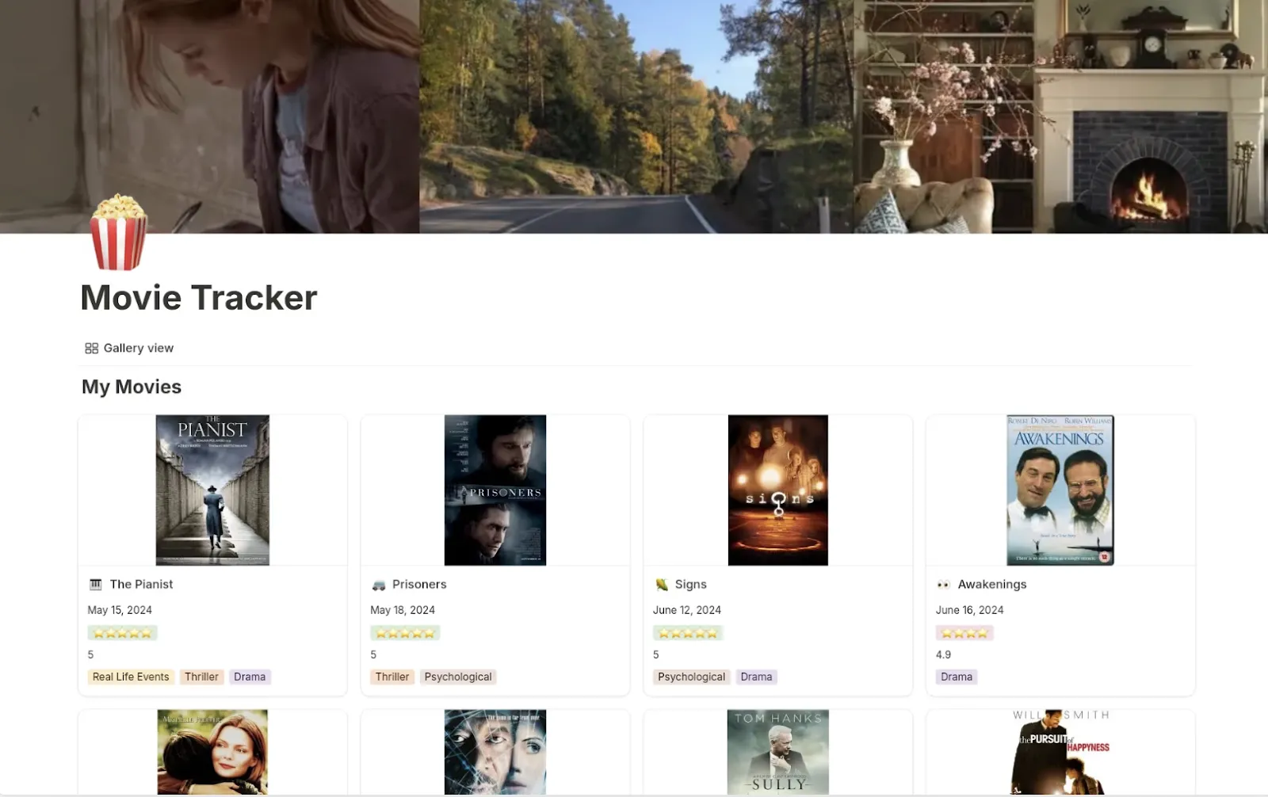This screenshot has width=1268, height=797.
Task: Click the eyes icon next to Awakenings
Action: [943, 585]
